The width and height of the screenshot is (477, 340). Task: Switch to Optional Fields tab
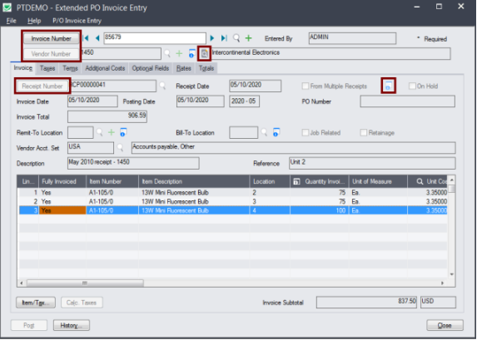151,68
